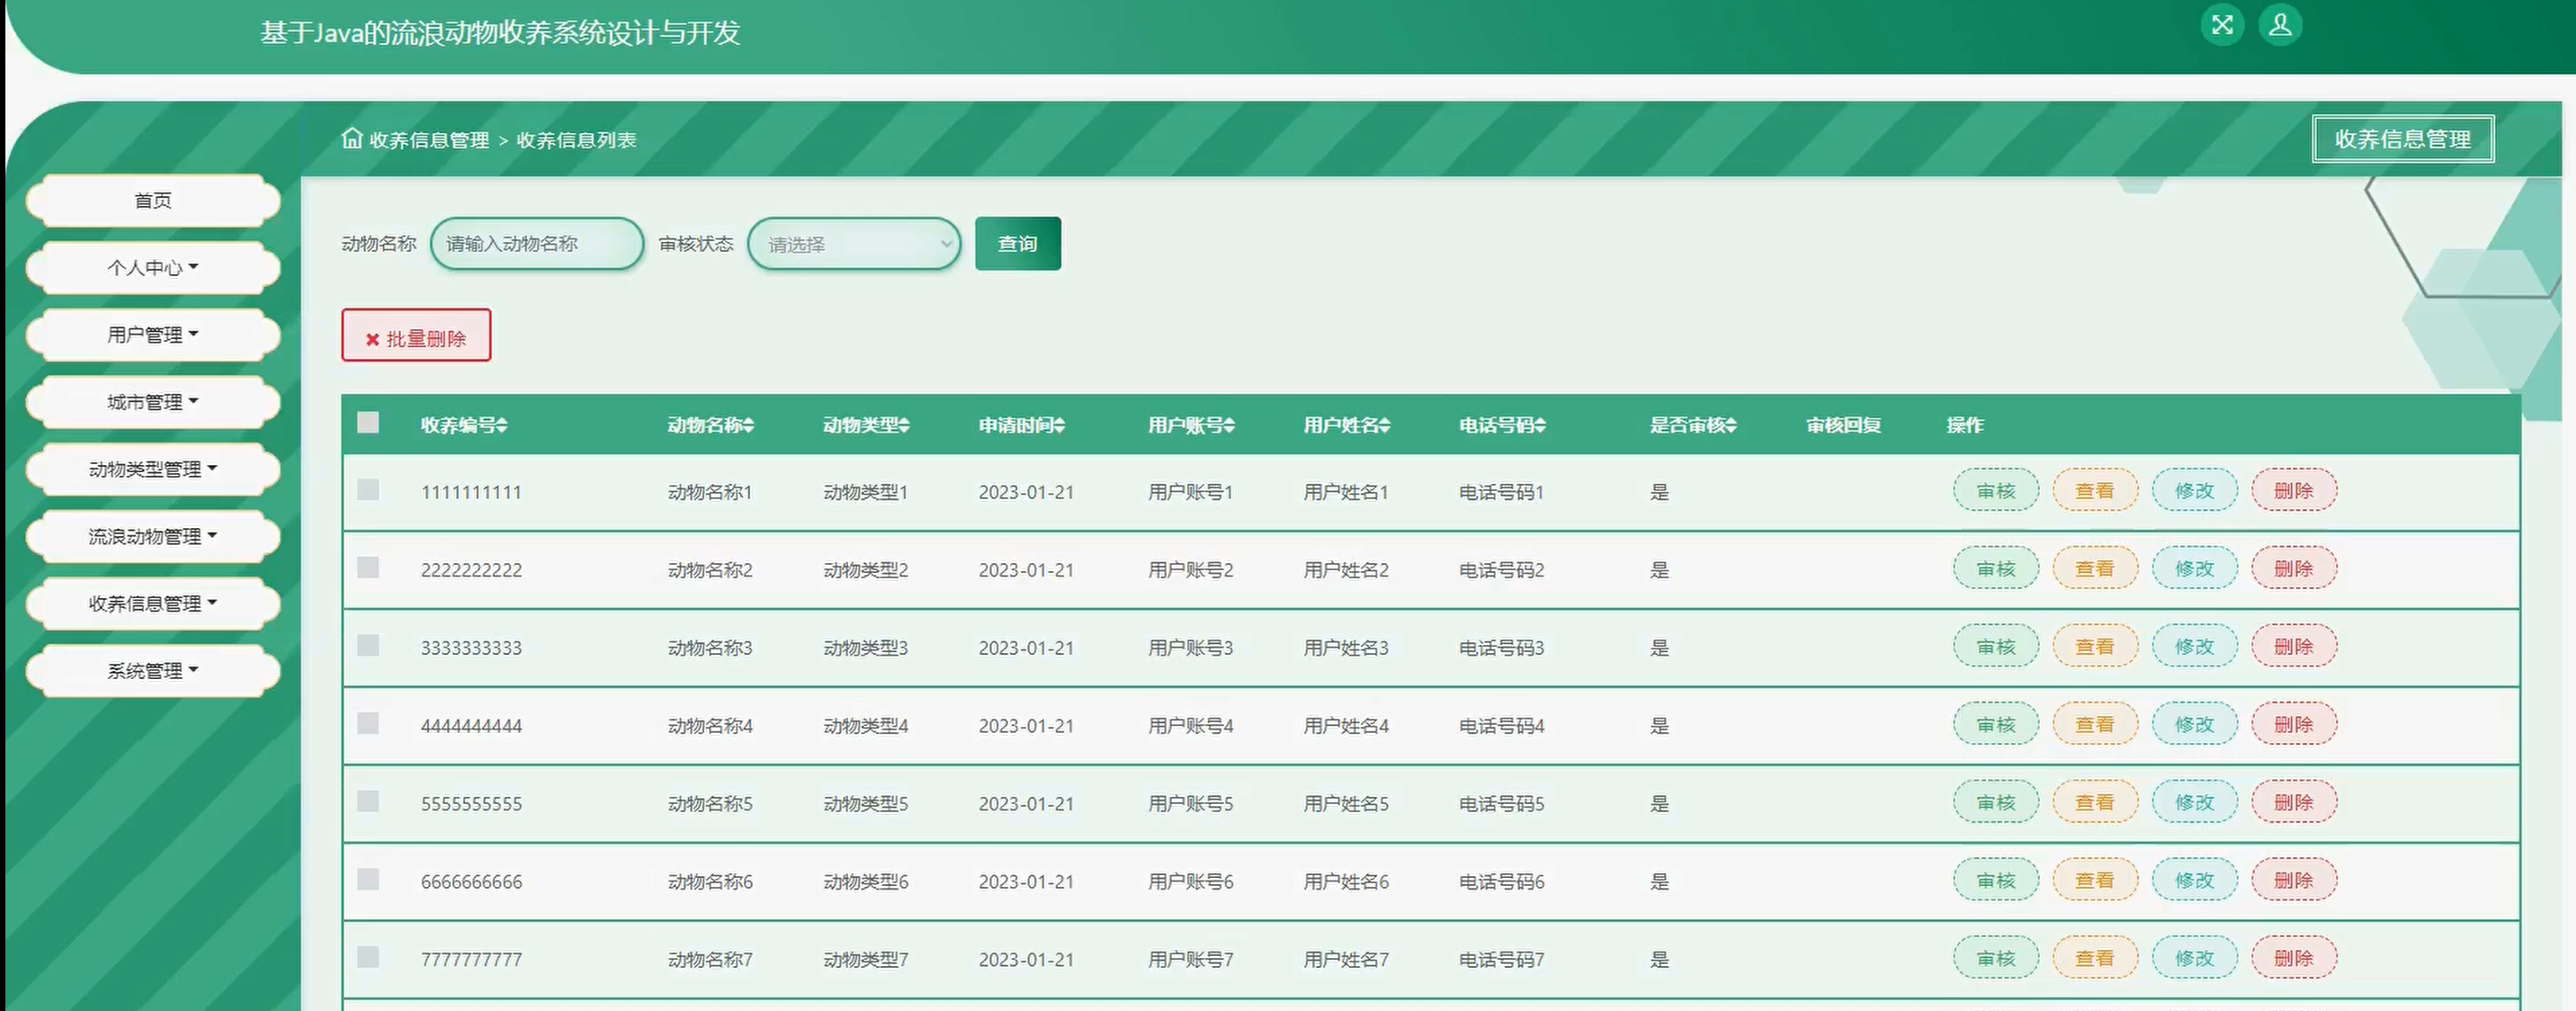Sort table by 申请时间 column
Image resolution: width=2576 pixels, height=1011 pixels.
tap(1059, 426)
